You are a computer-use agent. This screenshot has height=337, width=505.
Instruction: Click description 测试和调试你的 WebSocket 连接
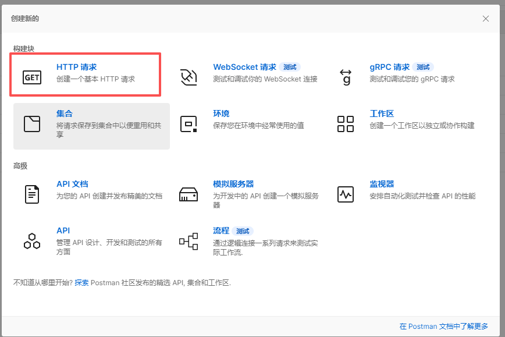coord(265,79)
